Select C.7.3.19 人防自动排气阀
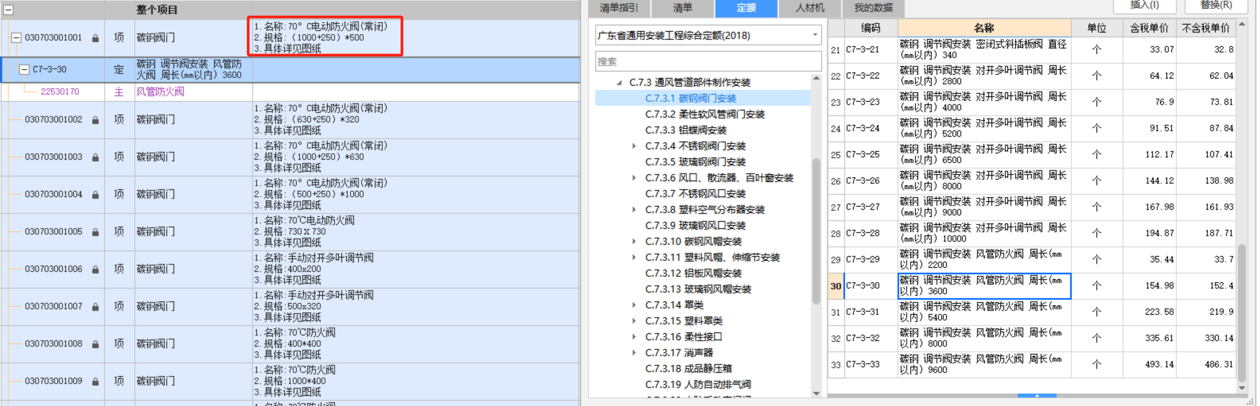Viewport: 1260px width, 406px height. point(698,385)
